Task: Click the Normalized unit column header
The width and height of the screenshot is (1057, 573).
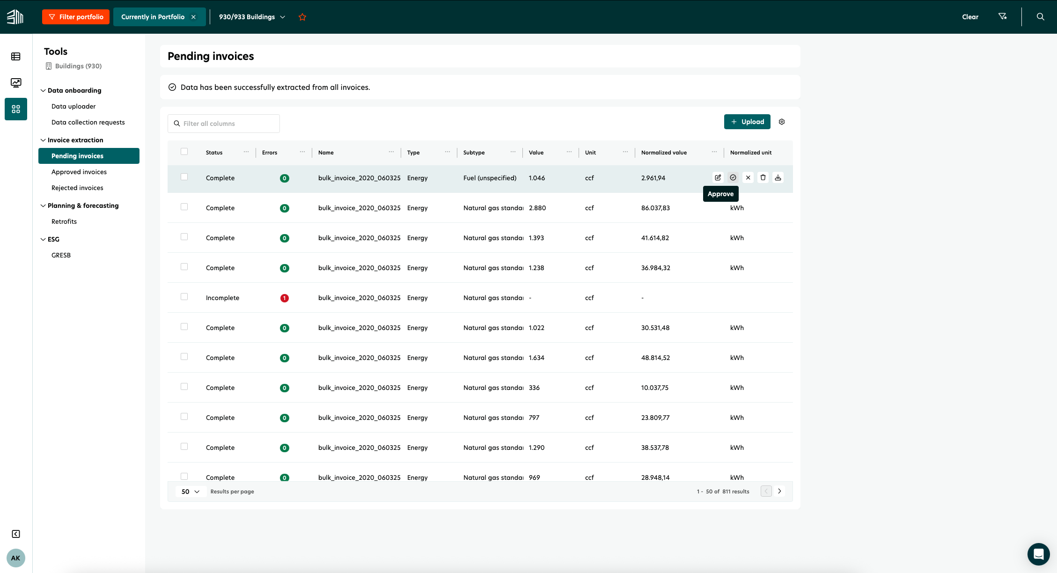Action: [x=751, y=153]
